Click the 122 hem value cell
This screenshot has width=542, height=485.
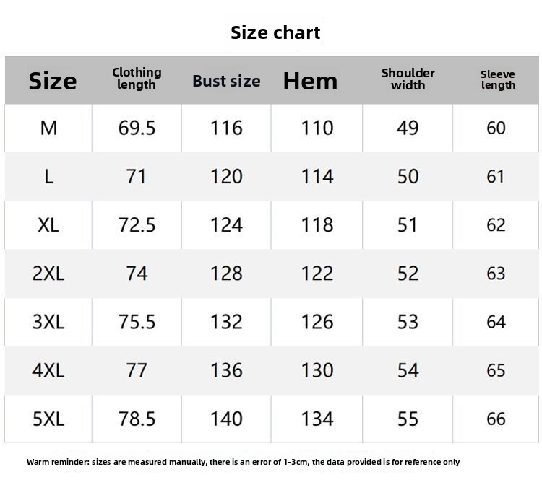[x=317, y=274]
